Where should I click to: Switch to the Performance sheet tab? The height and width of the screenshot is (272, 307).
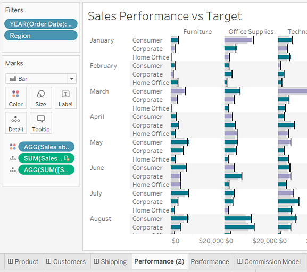(x=210, y=261)
